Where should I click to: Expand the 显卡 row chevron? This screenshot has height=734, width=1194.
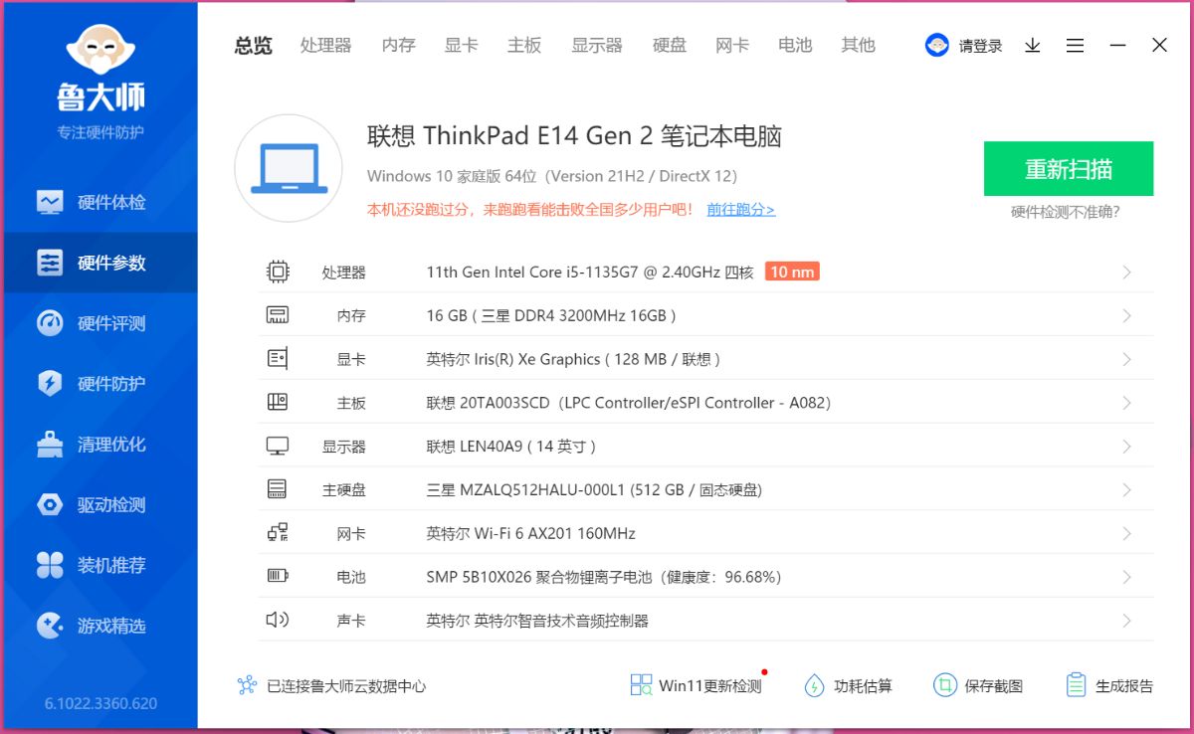(1126, 359)
